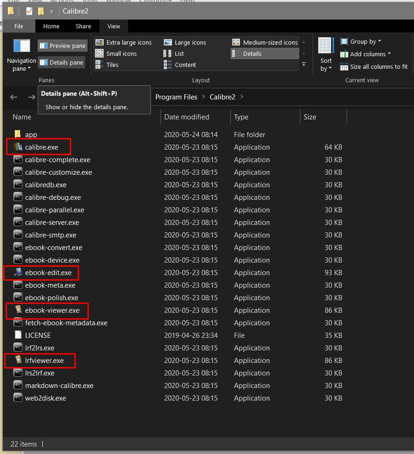Choose Small icons layout
This screenshot has height=454, width=414.
(116, 53)
